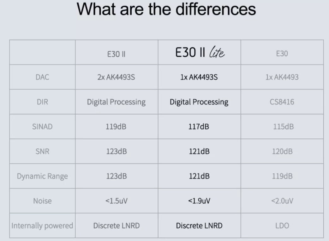The image size is (329, 241).
Task: Select the 117dB SINAD cell
Action: coord(199,127)
